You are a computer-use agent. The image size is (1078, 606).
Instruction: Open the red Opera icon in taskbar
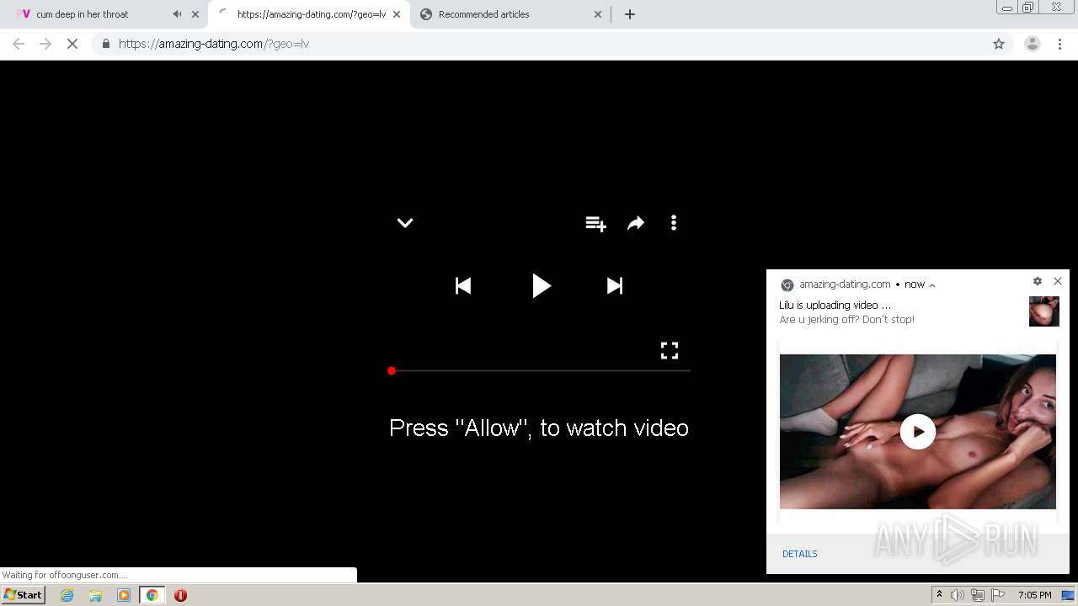[x=180, y=595]
